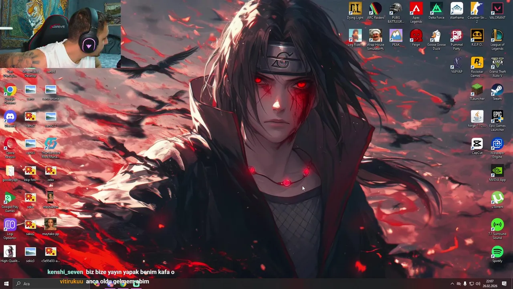The image size is (513, 289).
Task: Open the notification center
Action: click(504, 284)
